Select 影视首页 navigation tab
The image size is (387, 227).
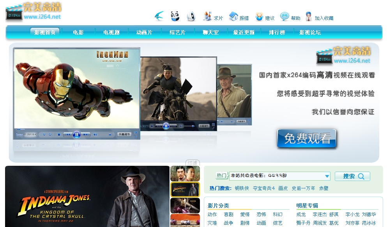(45, 32)
